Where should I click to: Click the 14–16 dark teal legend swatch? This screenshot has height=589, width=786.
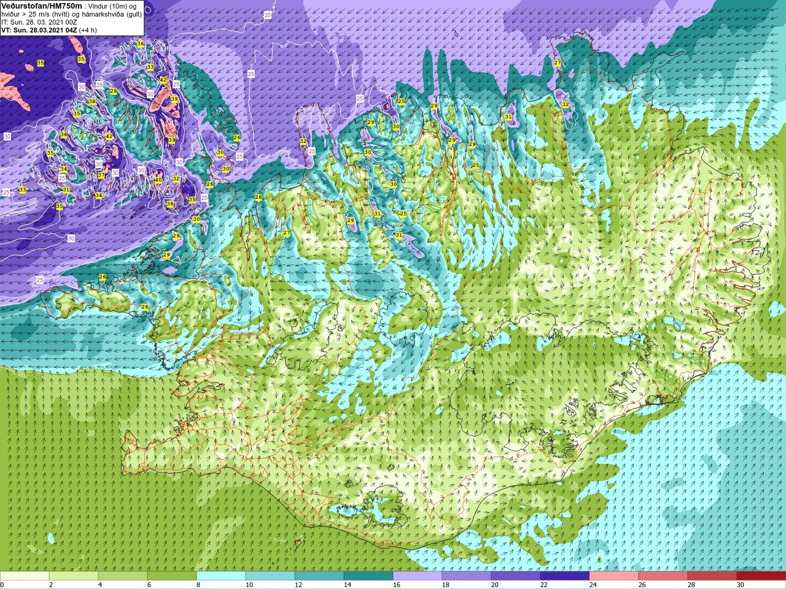point(368,576)
